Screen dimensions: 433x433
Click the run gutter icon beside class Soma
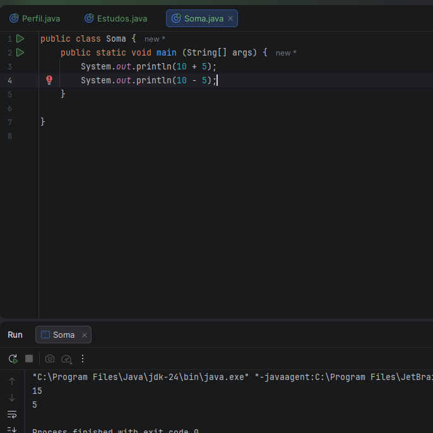20,39
